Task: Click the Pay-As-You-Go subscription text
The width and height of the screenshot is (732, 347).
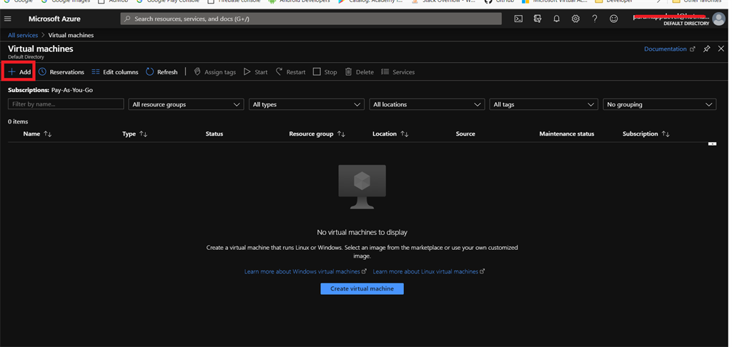Action: coord(72,90)
